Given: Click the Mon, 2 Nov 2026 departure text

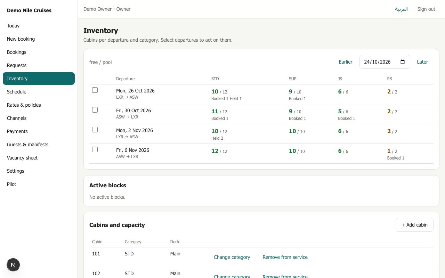Looking at the screenshot, I should (x=135, y=130).
